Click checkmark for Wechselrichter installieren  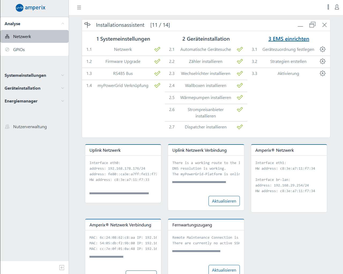tap(240, 73)
